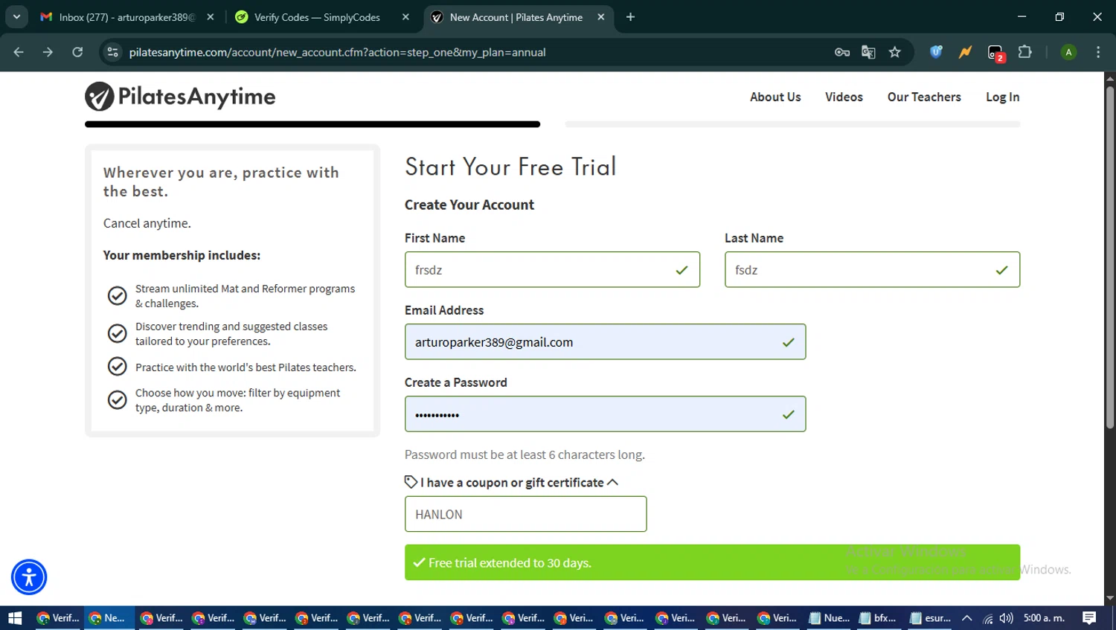Image resolution: width=1116 pixels, height=630 pixels.
Task: Click the coupon code field with HANLON
Action: click(525, 514)
